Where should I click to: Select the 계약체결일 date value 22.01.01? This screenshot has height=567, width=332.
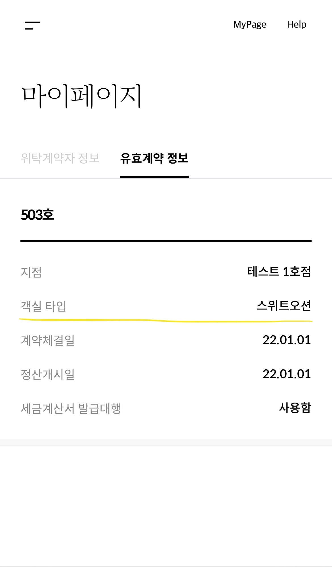coord(287,340)
